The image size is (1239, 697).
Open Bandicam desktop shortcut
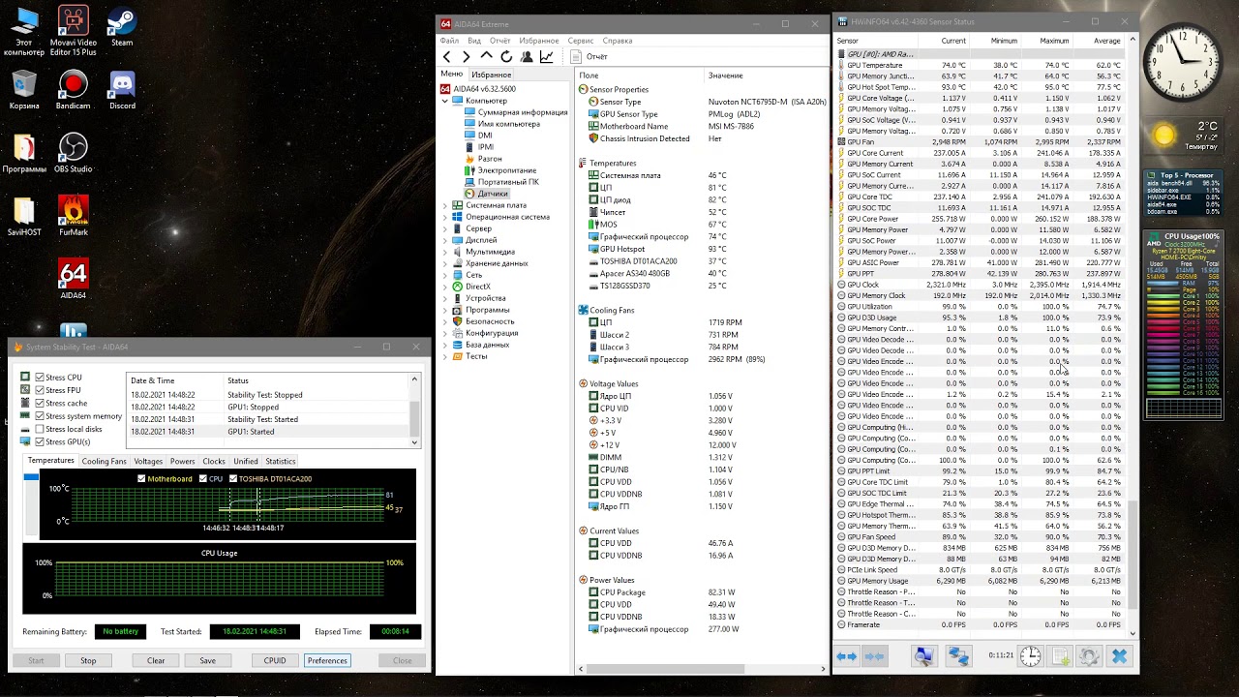pos(74,90)
